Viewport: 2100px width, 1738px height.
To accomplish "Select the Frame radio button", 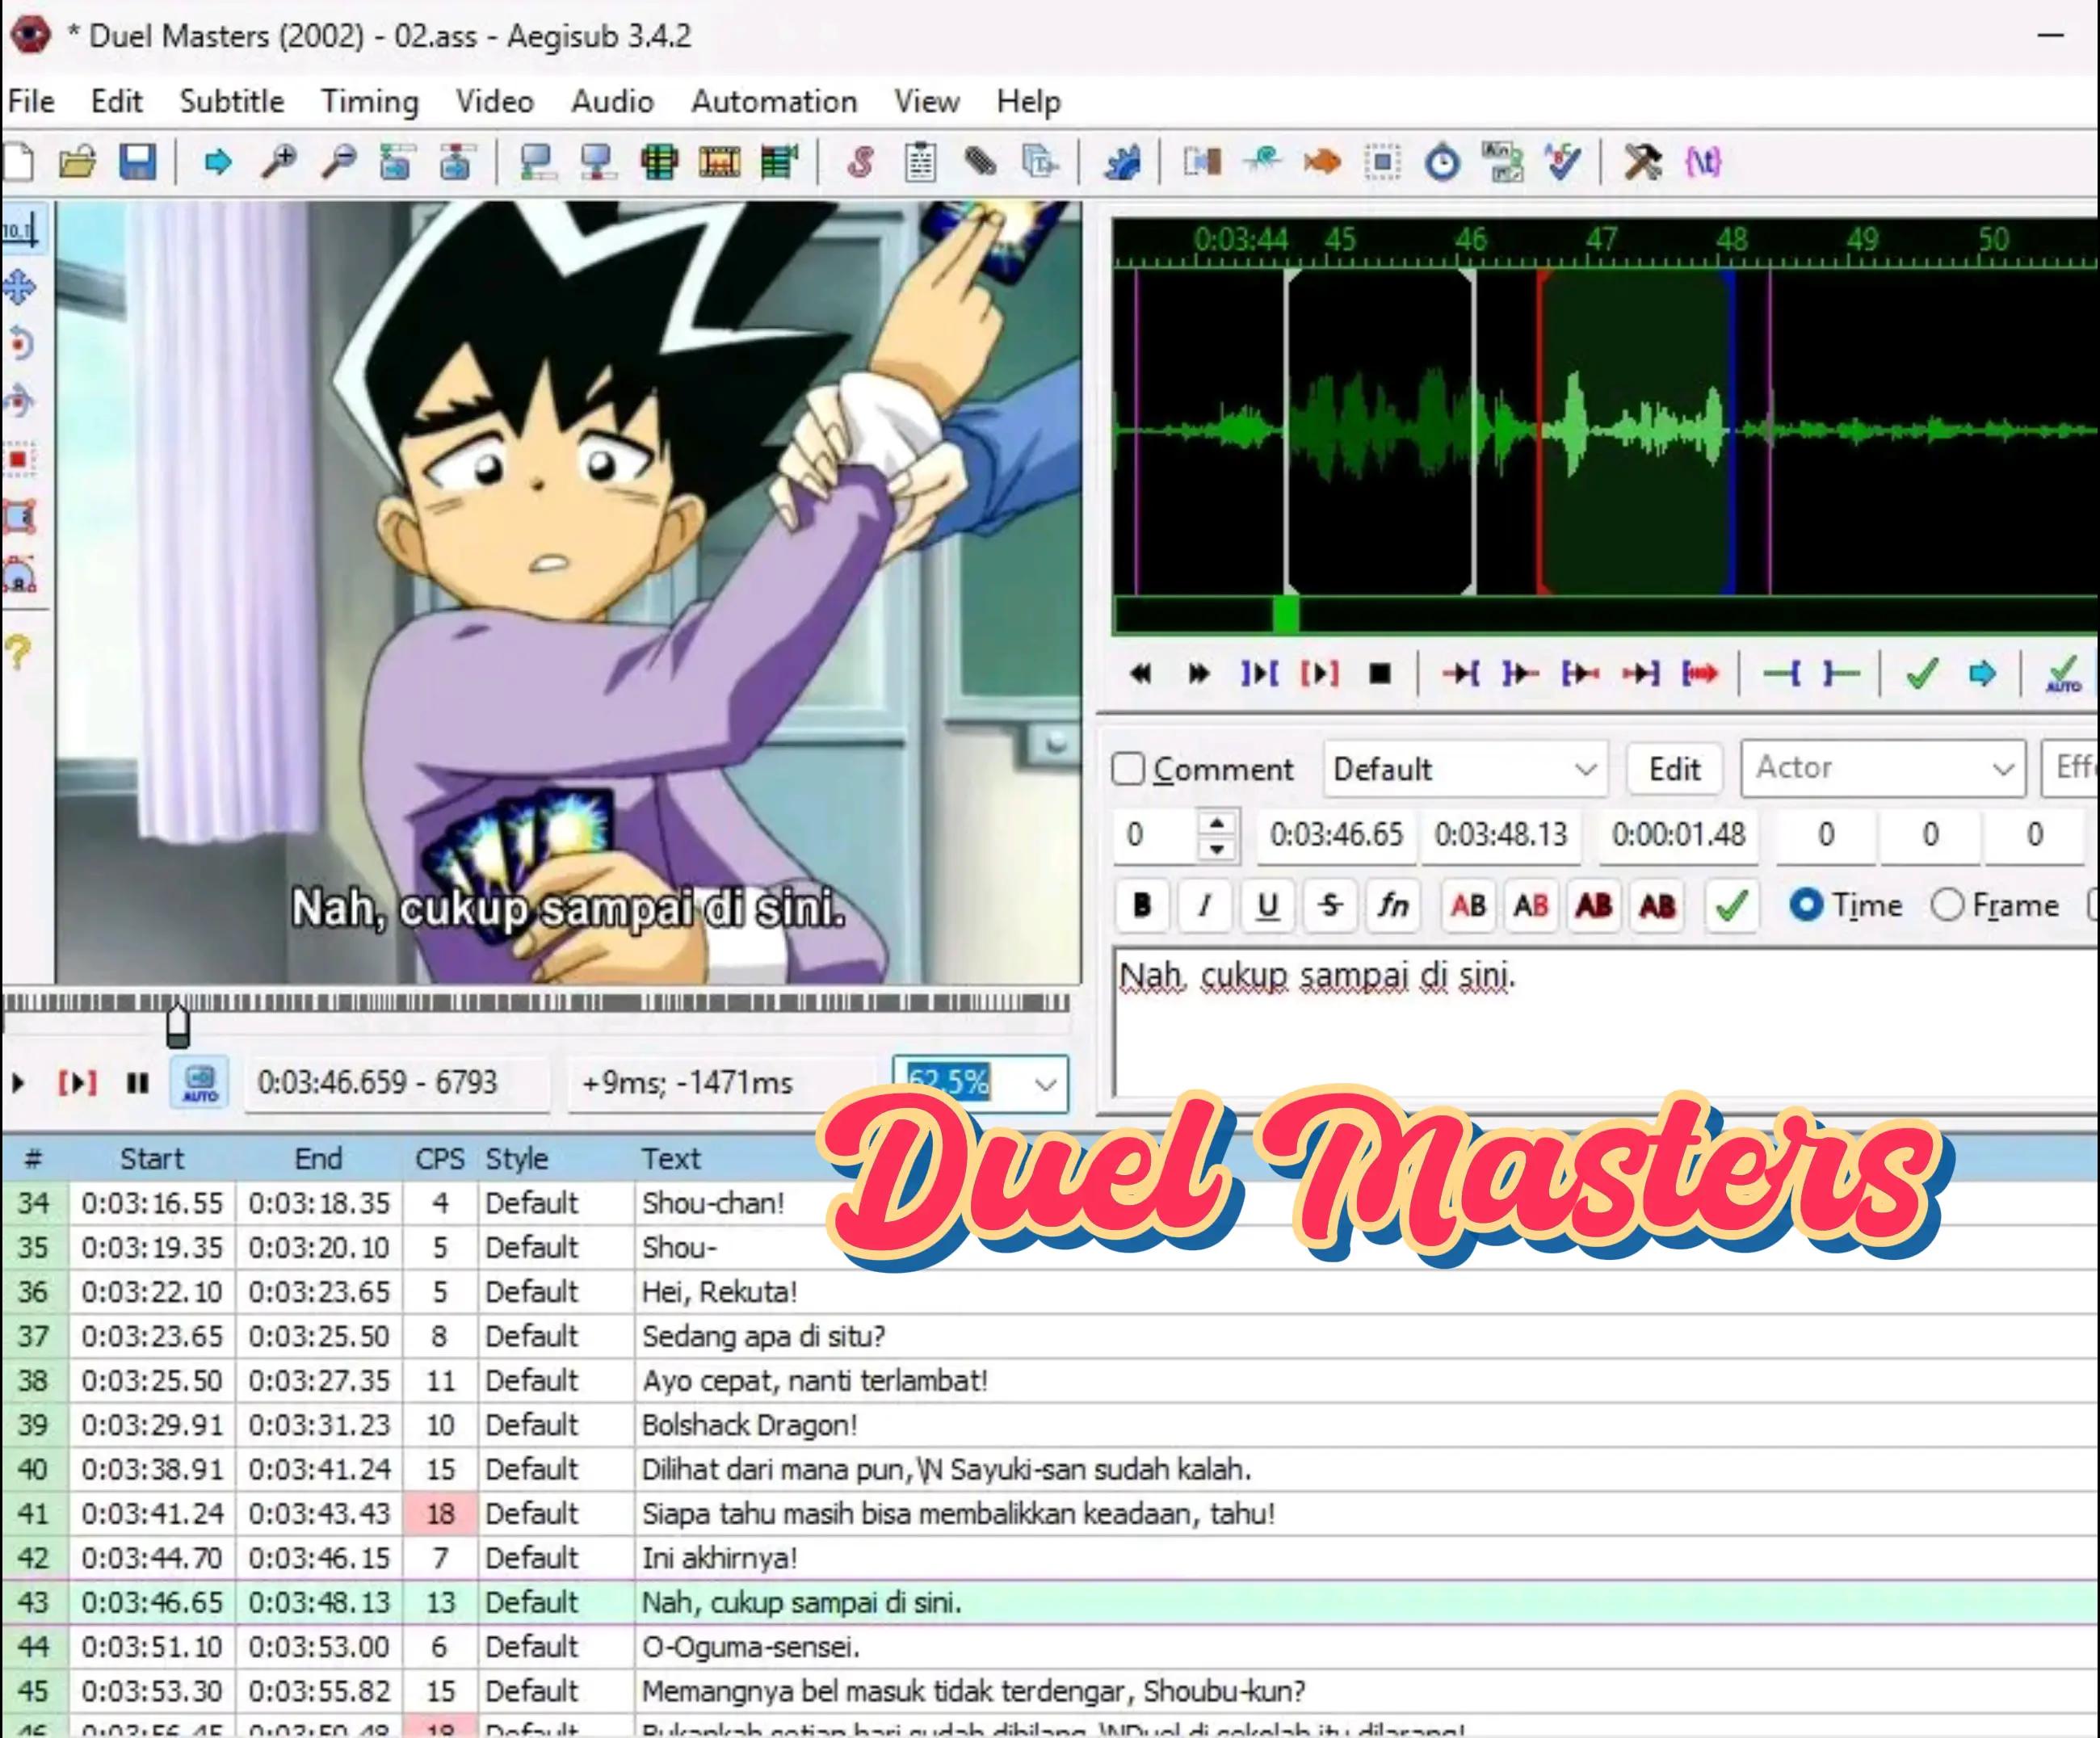I will (1947, 906).
